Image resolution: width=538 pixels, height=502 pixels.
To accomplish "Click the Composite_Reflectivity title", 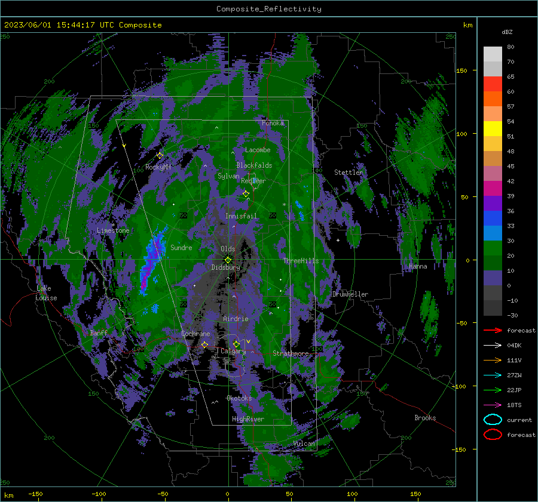I will (269, 9).
